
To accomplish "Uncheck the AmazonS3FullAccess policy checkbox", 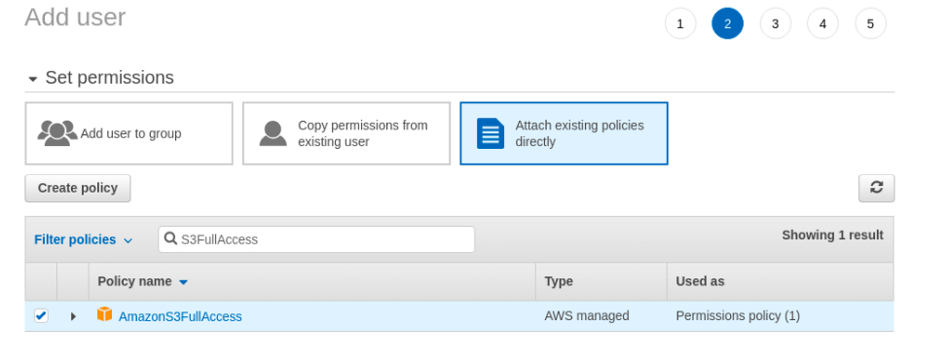I will coord(41,315).
